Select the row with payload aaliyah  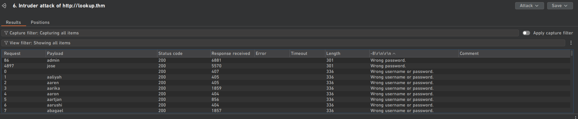tap(286, 77)
